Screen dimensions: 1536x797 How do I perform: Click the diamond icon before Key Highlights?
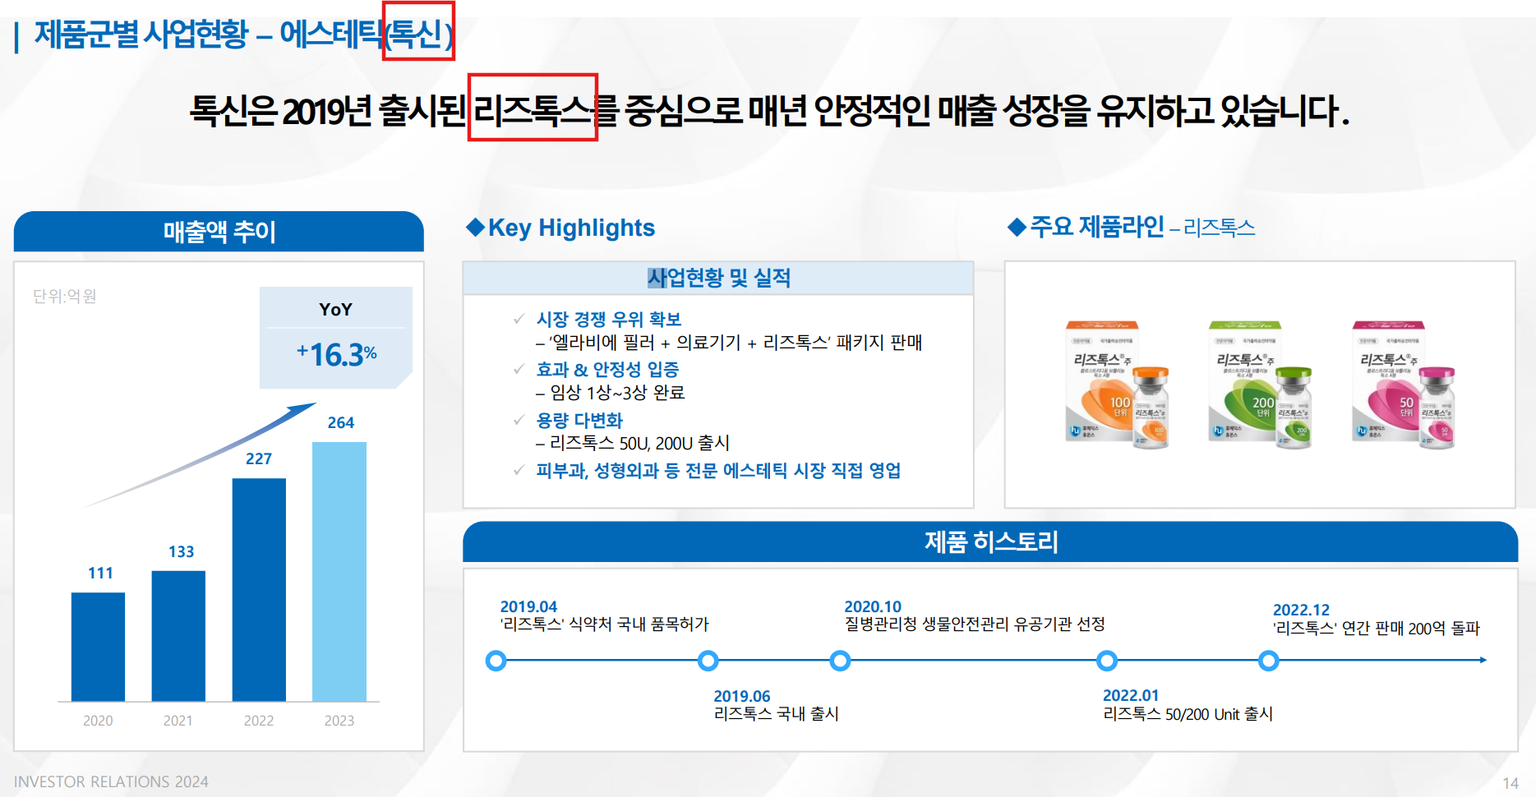click(x=475, y=227)
